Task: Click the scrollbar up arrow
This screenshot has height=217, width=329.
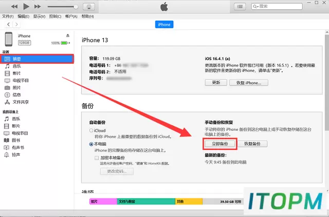Action: pyautogui.click(x=327, y=32)
